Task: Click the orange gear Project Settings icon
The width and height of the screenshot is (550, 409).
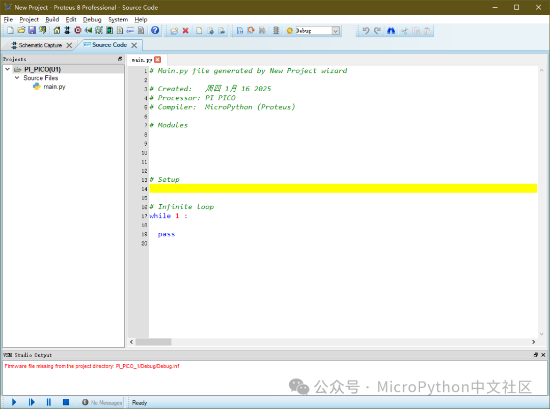Action: point(290,31)
